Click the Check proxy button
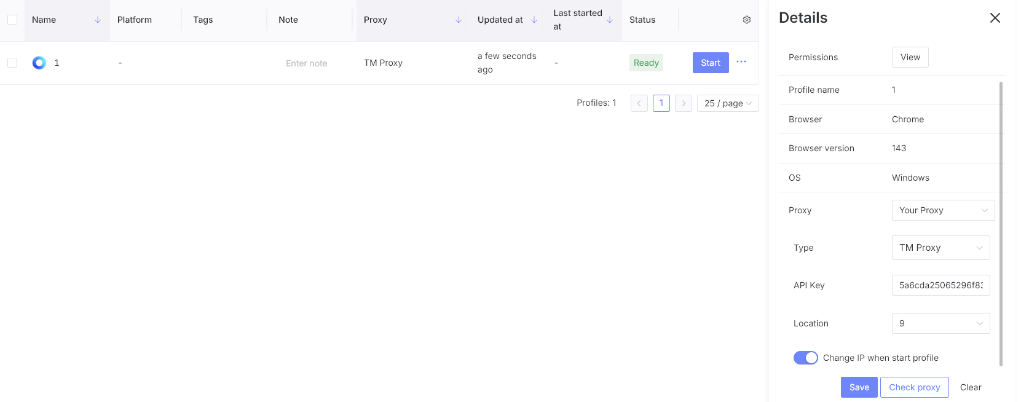 click(x=914, y=387)
